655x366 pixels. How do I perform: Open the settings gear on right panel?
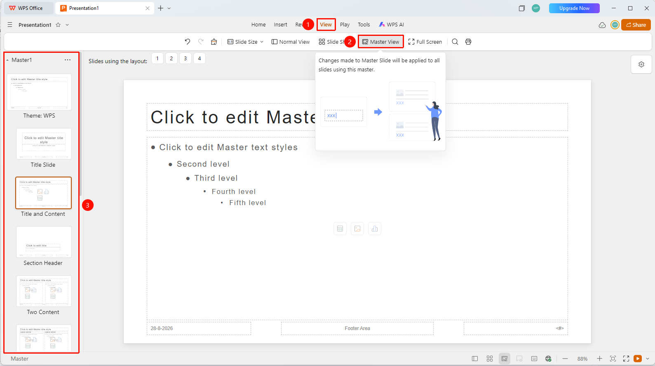point(641,64)
